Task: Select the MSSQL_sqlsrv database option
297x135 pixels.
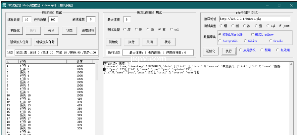Action: pos(253,34)
